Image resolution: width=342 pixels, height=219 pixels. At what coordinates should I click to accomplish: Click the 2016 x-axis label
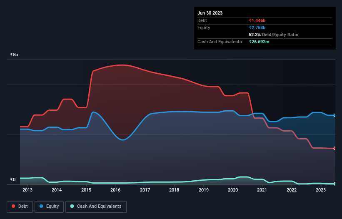coord(115,190)
